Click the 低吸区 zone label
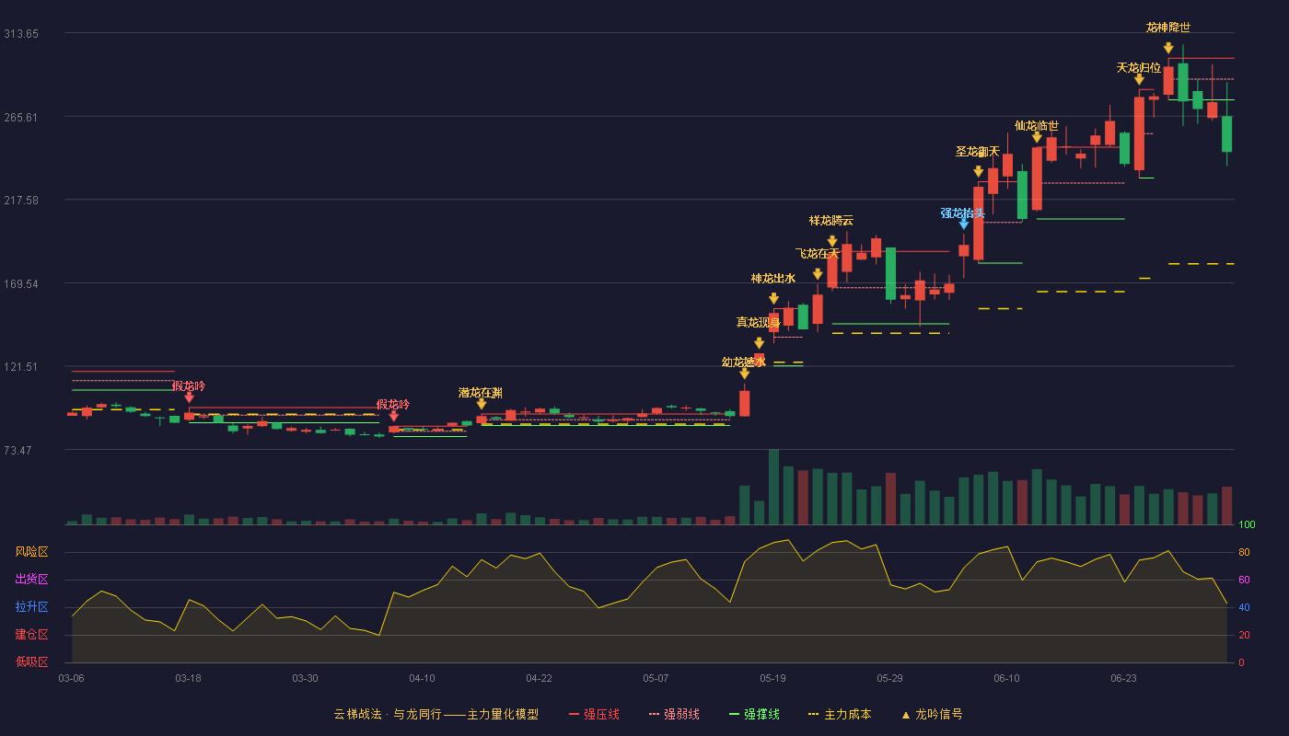The image size is (1289, 736). 31,661
